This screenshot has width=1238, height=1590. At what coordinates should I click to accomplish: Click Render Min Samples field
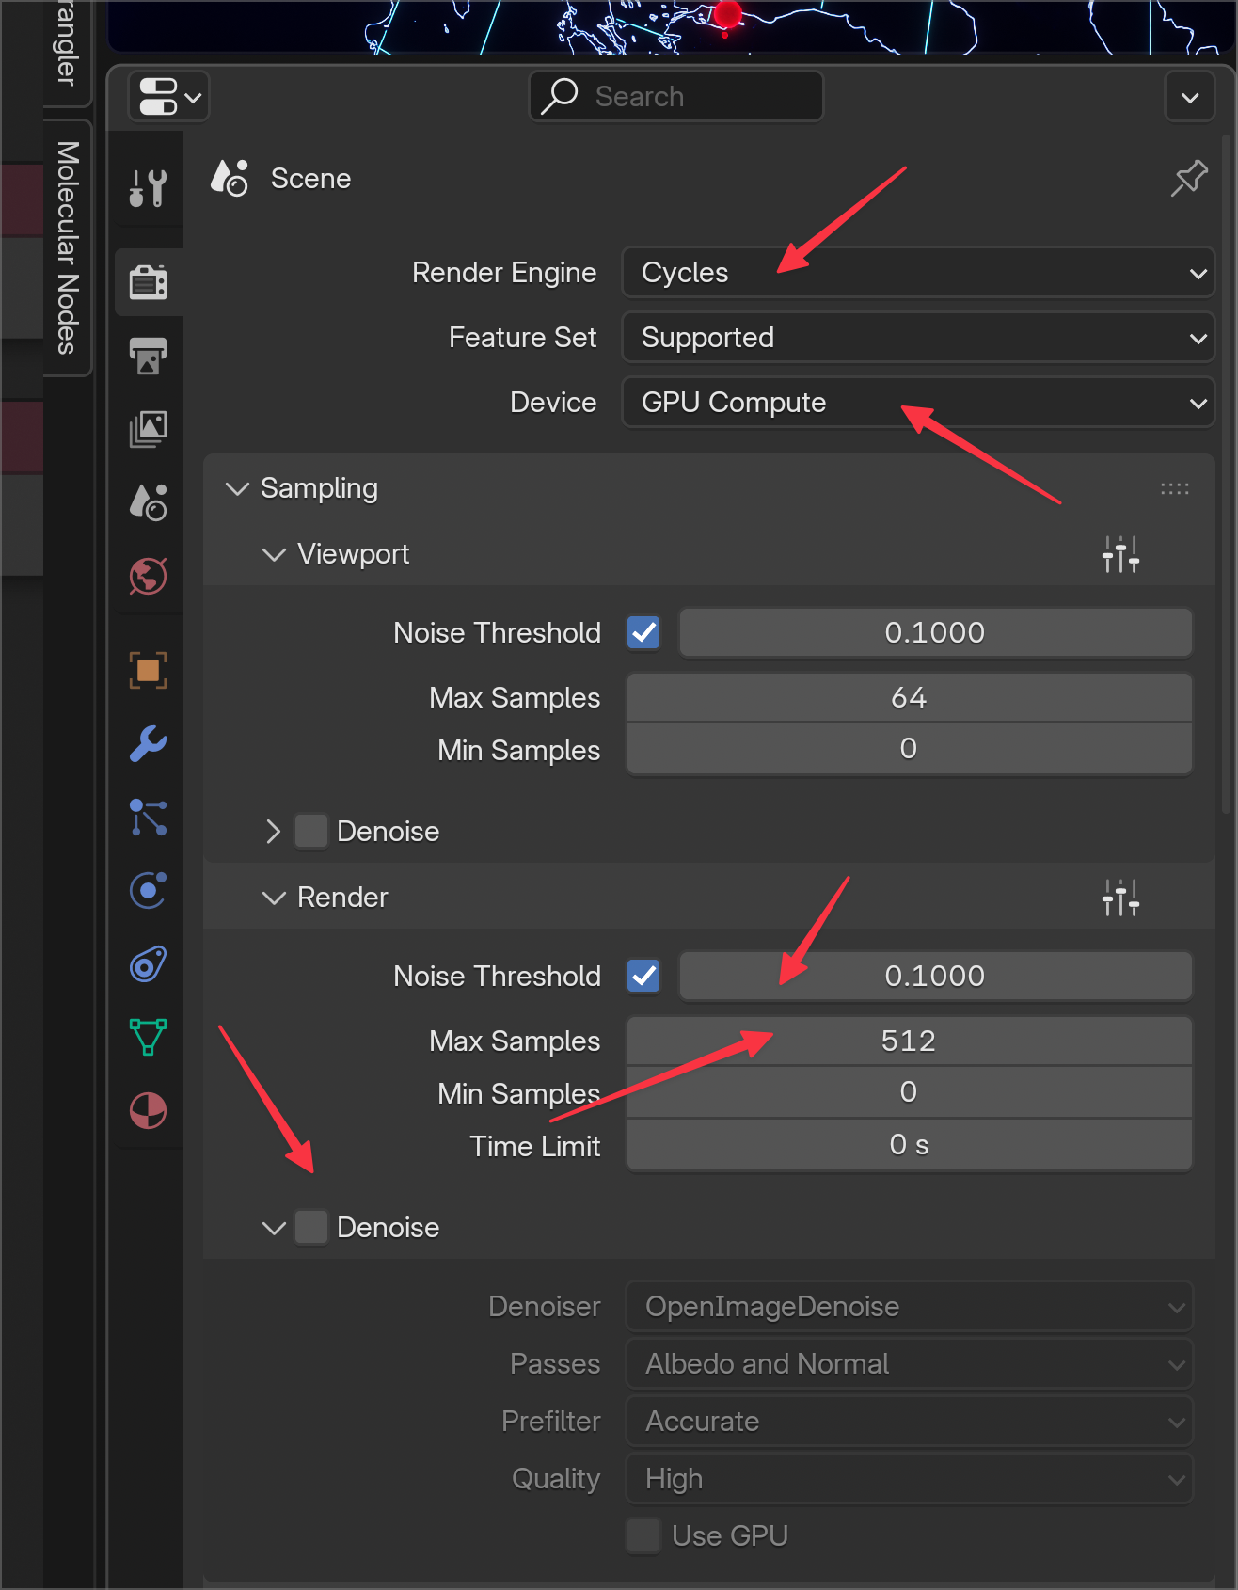(x=910, y=1092)
